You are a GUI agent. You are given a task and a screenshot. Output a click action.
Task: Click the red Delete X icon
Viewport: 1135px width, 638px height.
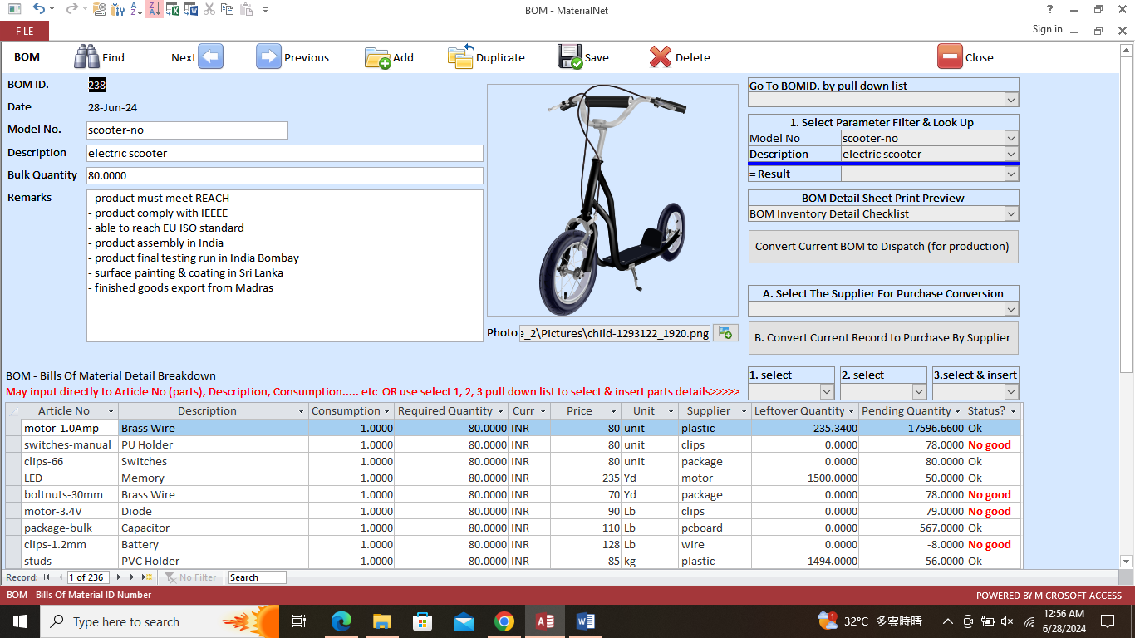pos(661,56)
